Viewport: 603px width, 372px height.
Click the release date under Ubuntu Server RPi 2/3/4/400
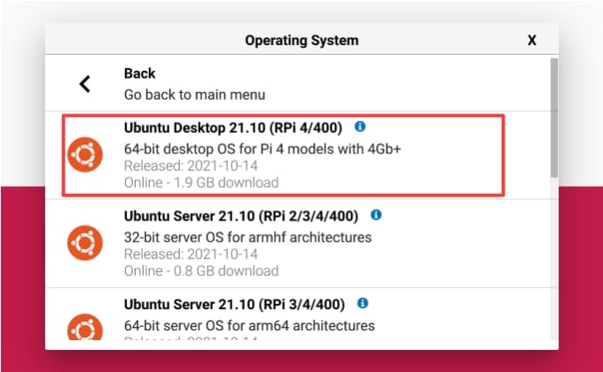[x=191, y=254]
